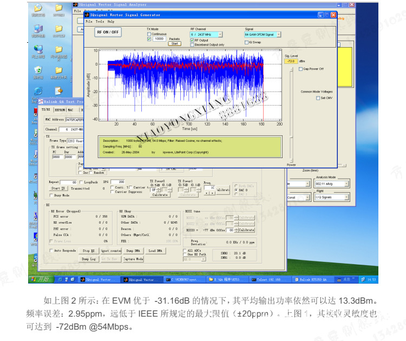Open the Channel dropdown in Ralink QA
Viewport: 406px width, 341px height.
71,129
